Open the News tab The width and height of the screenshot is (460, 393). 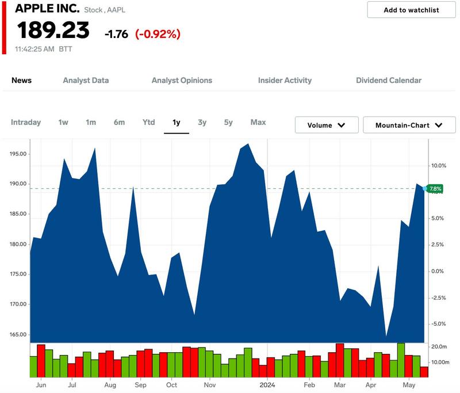tap(21, 80)
